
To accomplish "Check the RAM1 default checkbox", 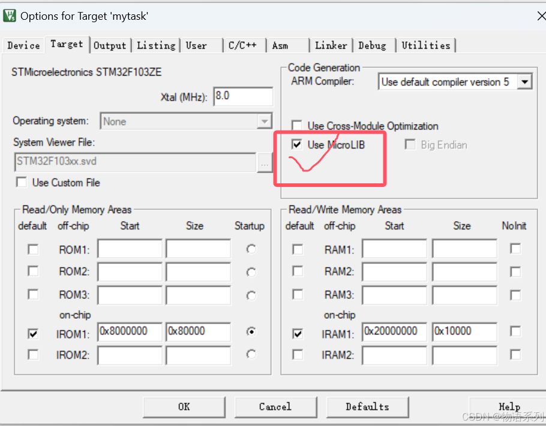I will tap(298, 249).
